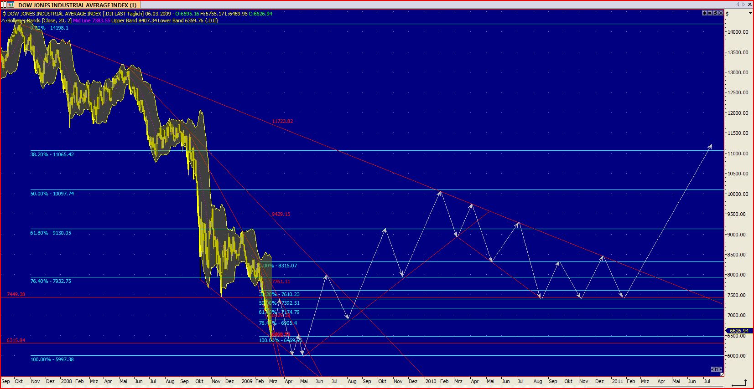Click the 2009 year label on the time axis
Image resolution: width=754 pixels, height=389 pixels.
247,381
